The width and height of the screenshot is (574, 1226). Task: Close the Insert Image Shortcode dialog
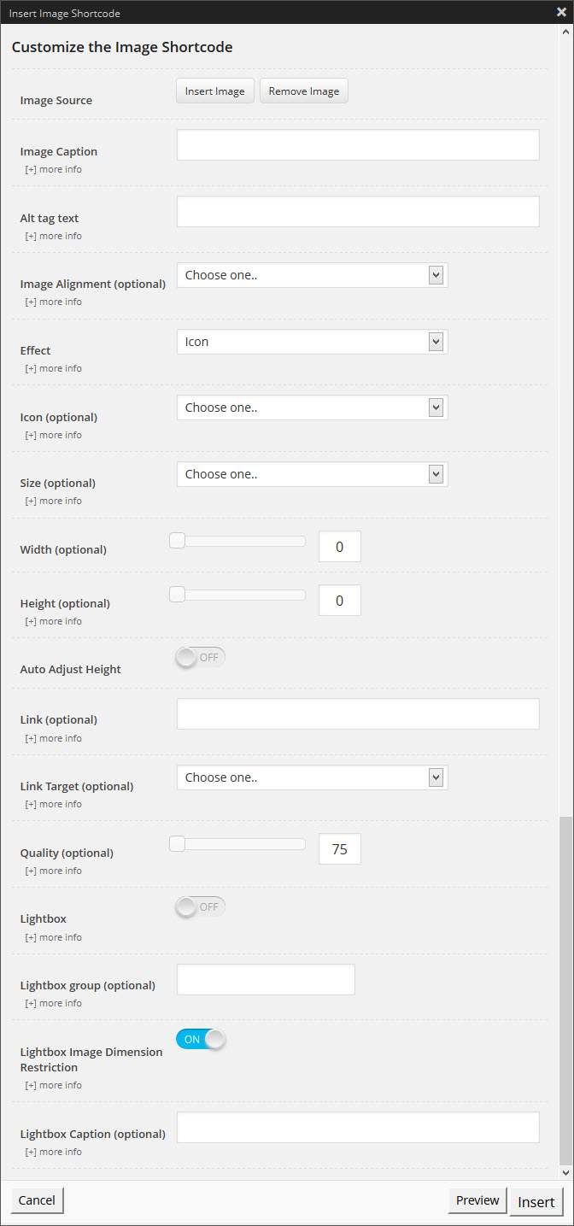click(560, 13)
